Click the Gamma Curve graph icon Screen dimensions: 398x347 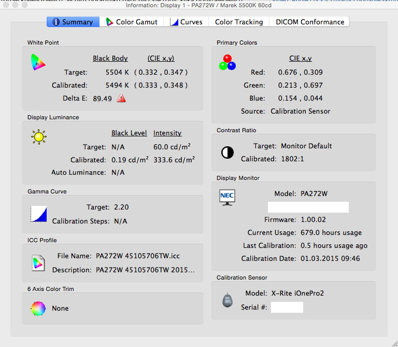pyautogui.click(x=38, y=214)
